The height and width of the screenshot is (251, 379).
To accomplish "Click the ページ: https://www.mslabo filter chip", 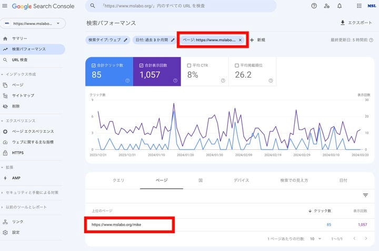I will [213, 40].
